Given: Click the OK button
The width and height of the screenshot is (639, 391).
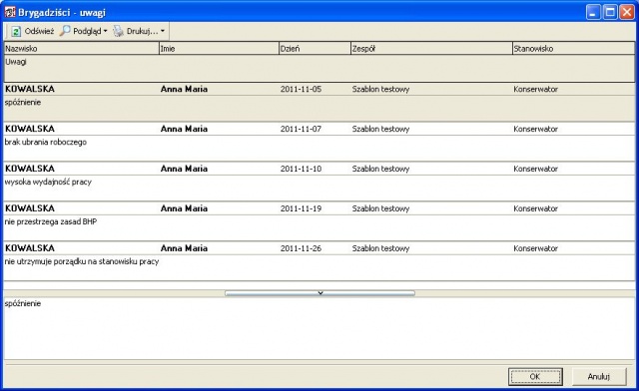Looking at the screenshot, I should [535, 377].
